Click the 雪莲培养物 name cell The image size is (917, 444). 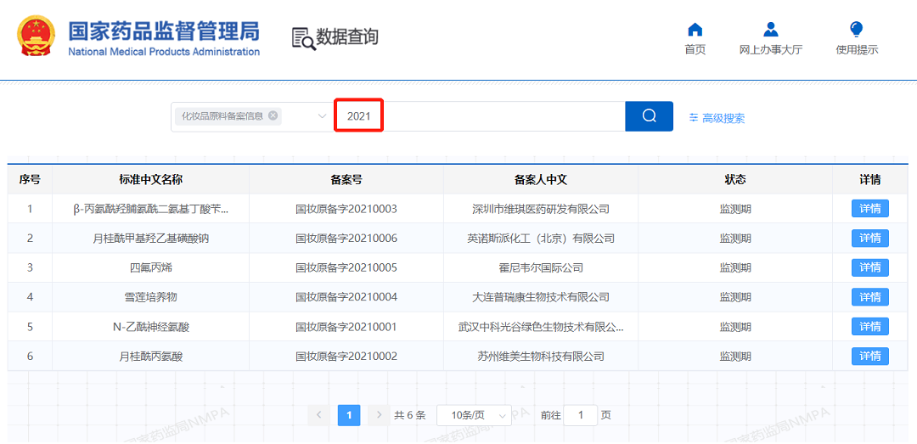click(x=151, y=297)
